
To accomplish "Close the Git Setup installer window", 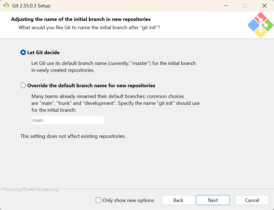I will tap(264, 6).
